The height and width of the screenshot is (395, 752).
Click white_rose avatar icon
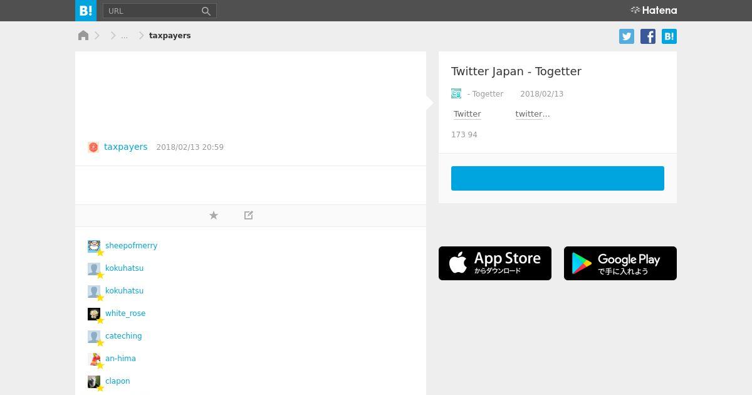[x=94, y=313]
